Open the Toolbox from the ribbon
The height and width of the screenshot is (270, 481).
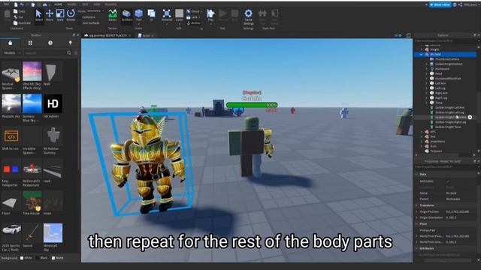(126, 15)
